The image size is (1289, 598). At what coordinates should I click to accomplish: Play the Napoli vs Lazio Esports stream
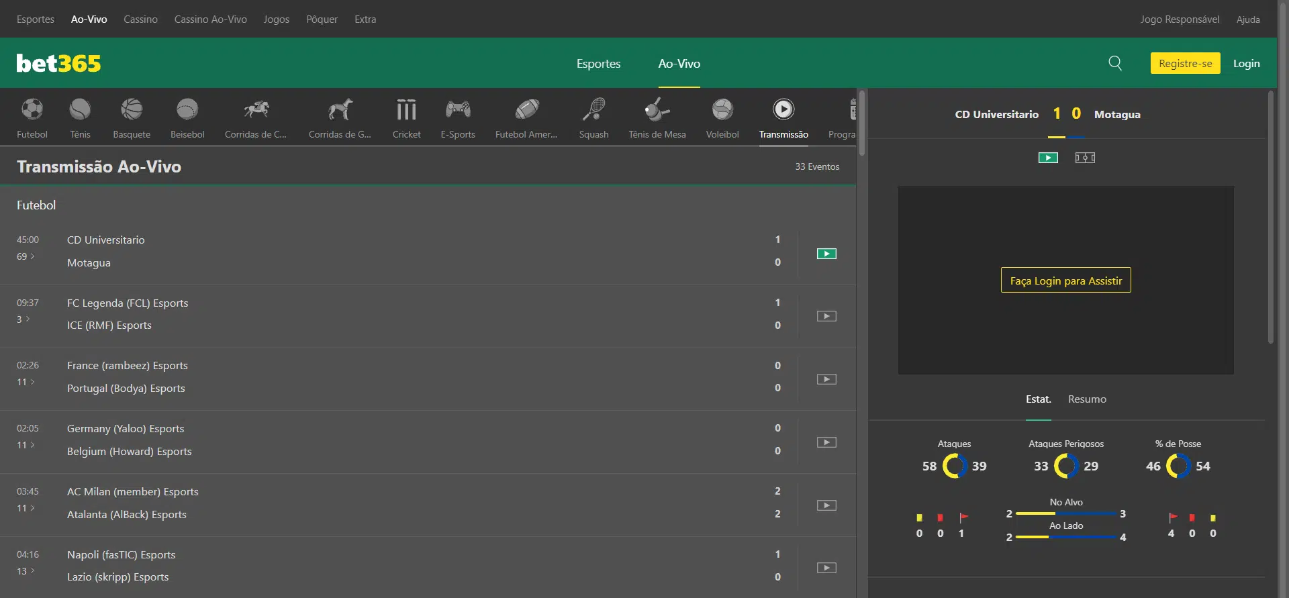tap(826, 568)
